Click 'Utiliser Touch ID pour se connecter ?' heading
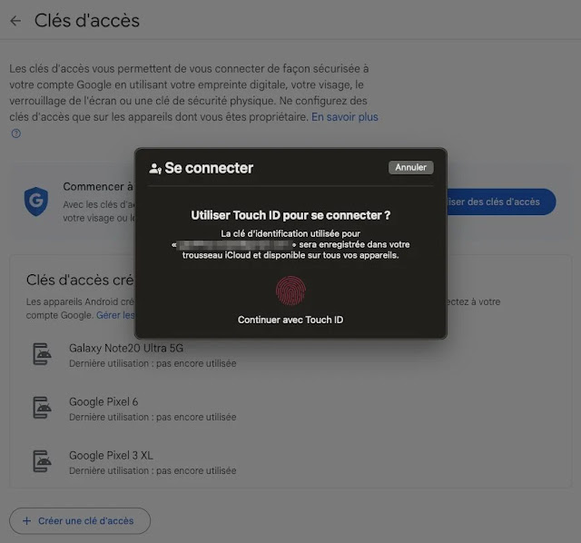This screenshot has height=543, width=581. (x=290, y=215)
